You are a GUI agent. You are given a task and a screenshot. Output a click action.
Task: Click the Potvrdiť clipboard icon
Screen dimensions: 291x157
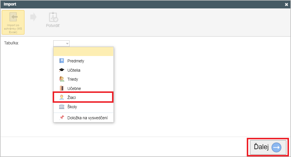(53, 17)
